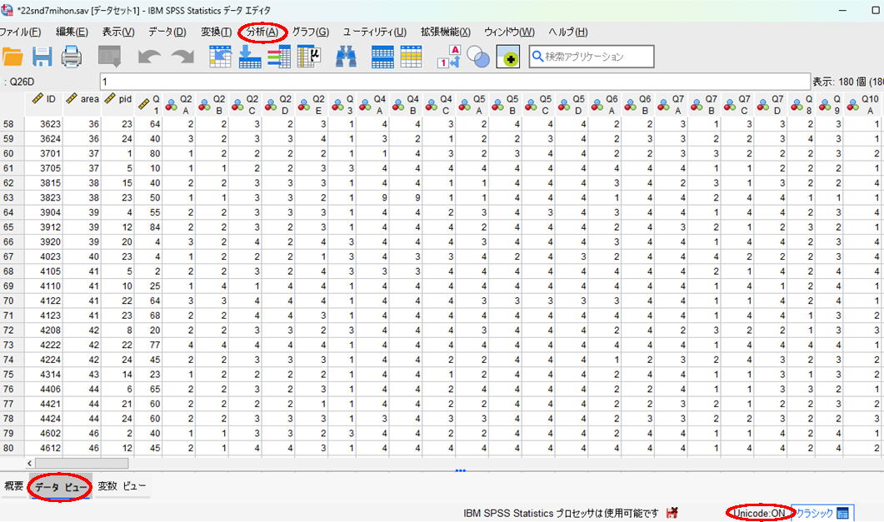Save the dataset with floppy icon
884x522 pixels.
(x=42, y=57)
